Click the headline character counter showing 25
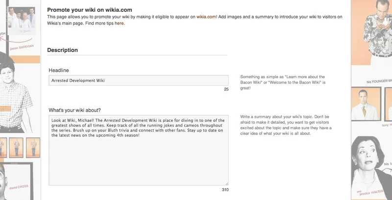392x200 pixels. [226, 89]
